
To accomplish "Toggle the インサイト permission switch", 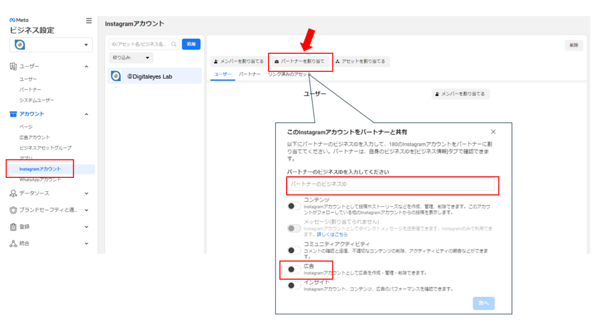I will [294, 286].
